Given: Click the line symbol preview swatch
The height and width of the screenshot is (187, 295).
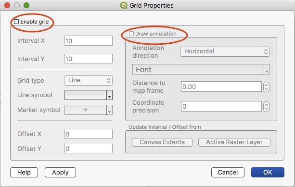Looking at the screenshot, I should [x=86, y=95].
